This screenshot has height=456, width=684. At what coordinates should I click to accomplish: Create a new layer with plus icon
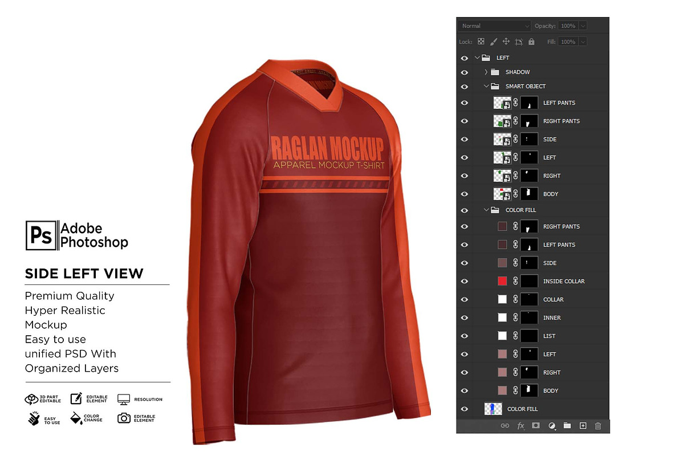[583, 426]
